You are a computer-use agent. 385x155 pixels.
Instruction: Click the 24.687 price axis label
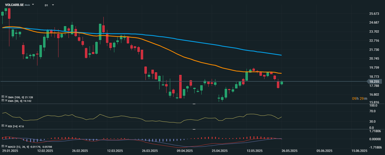(374, 23)
